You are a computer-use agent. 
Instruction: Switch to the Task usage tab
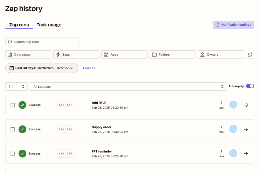click(49, 25)
